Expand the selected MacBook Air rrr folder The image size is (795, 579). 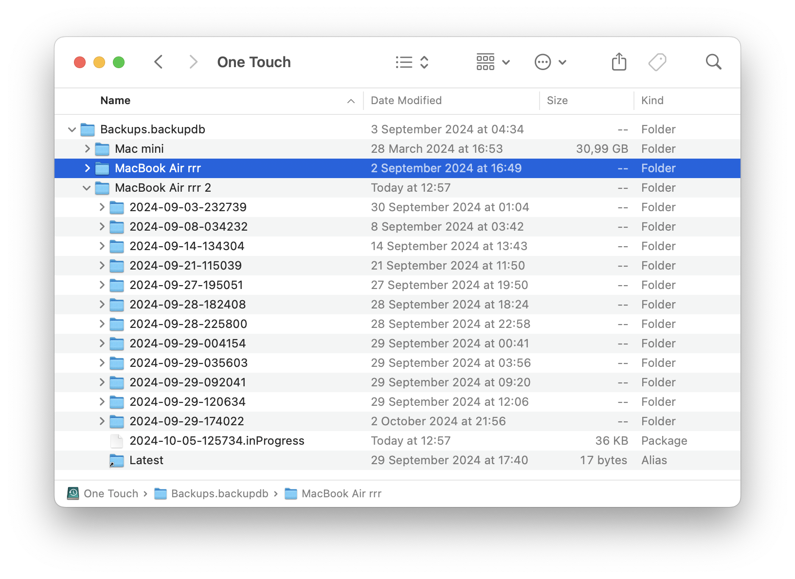pyautogui.click(x=87, y=168)
